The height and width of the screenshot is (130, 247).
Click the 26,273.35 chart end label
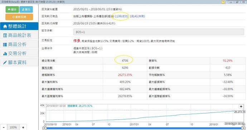click(239, 112)
